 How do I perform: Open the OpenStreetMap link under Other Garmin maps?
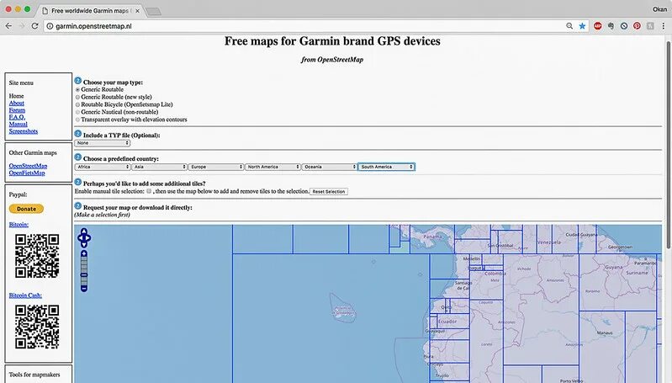(x=29, y=166)
